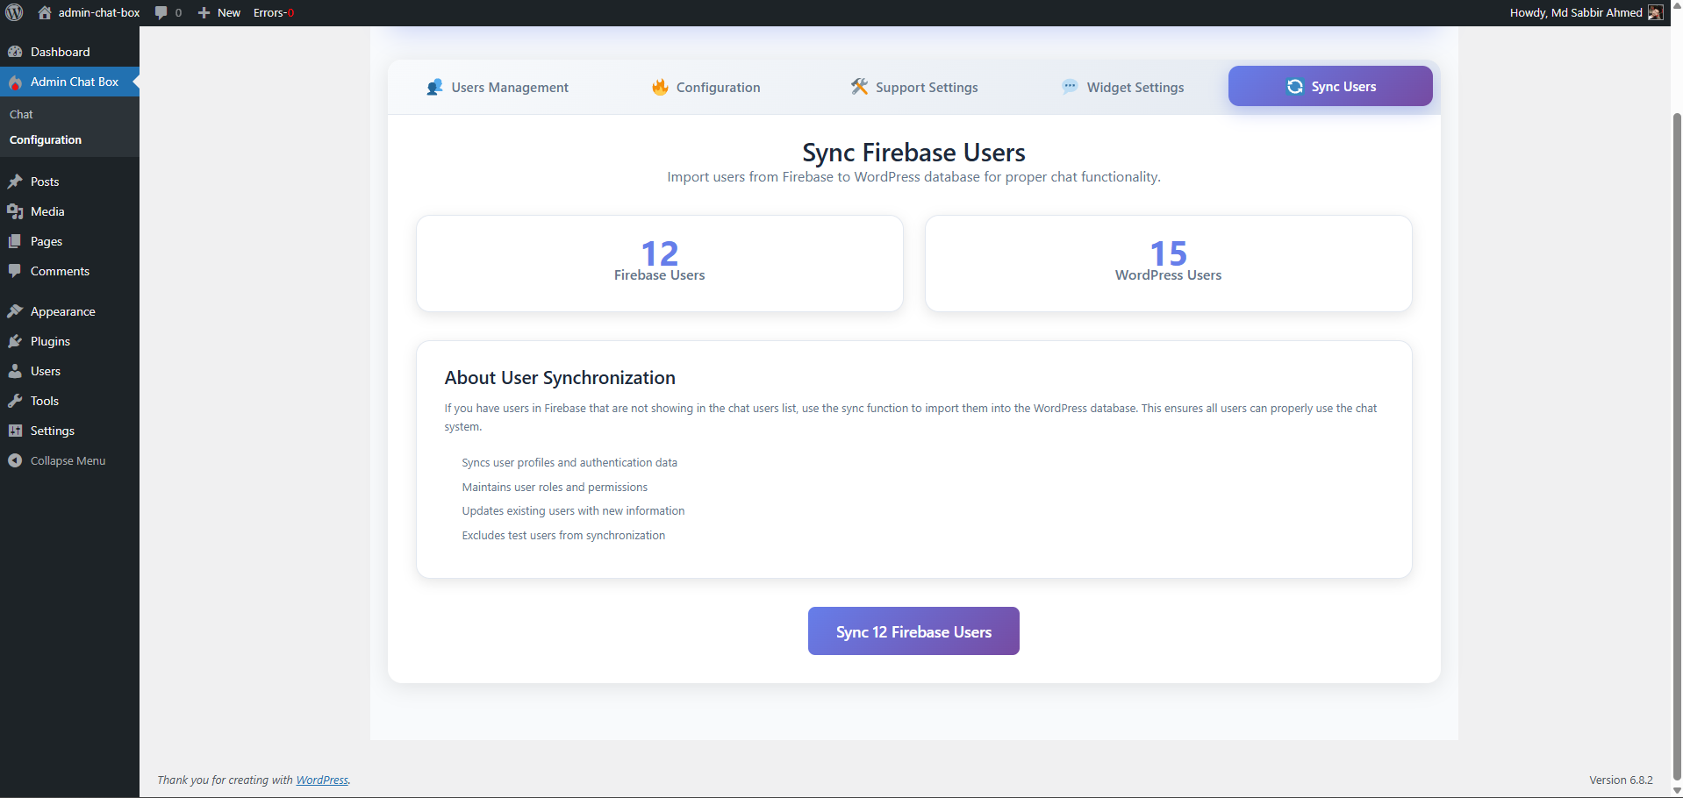Screen dimensions: 1683x798
Task: Click the Pages icon in sidebar
Action: click(x=15, y=241)
